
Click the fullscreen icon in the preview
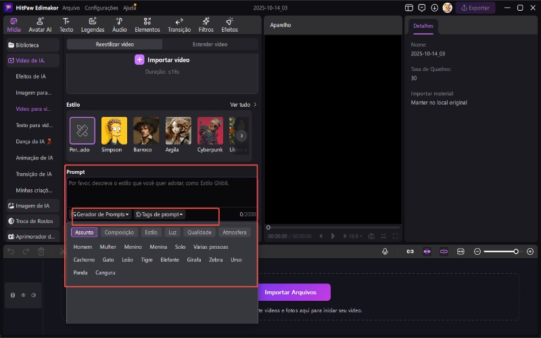(x=396, y=236)
